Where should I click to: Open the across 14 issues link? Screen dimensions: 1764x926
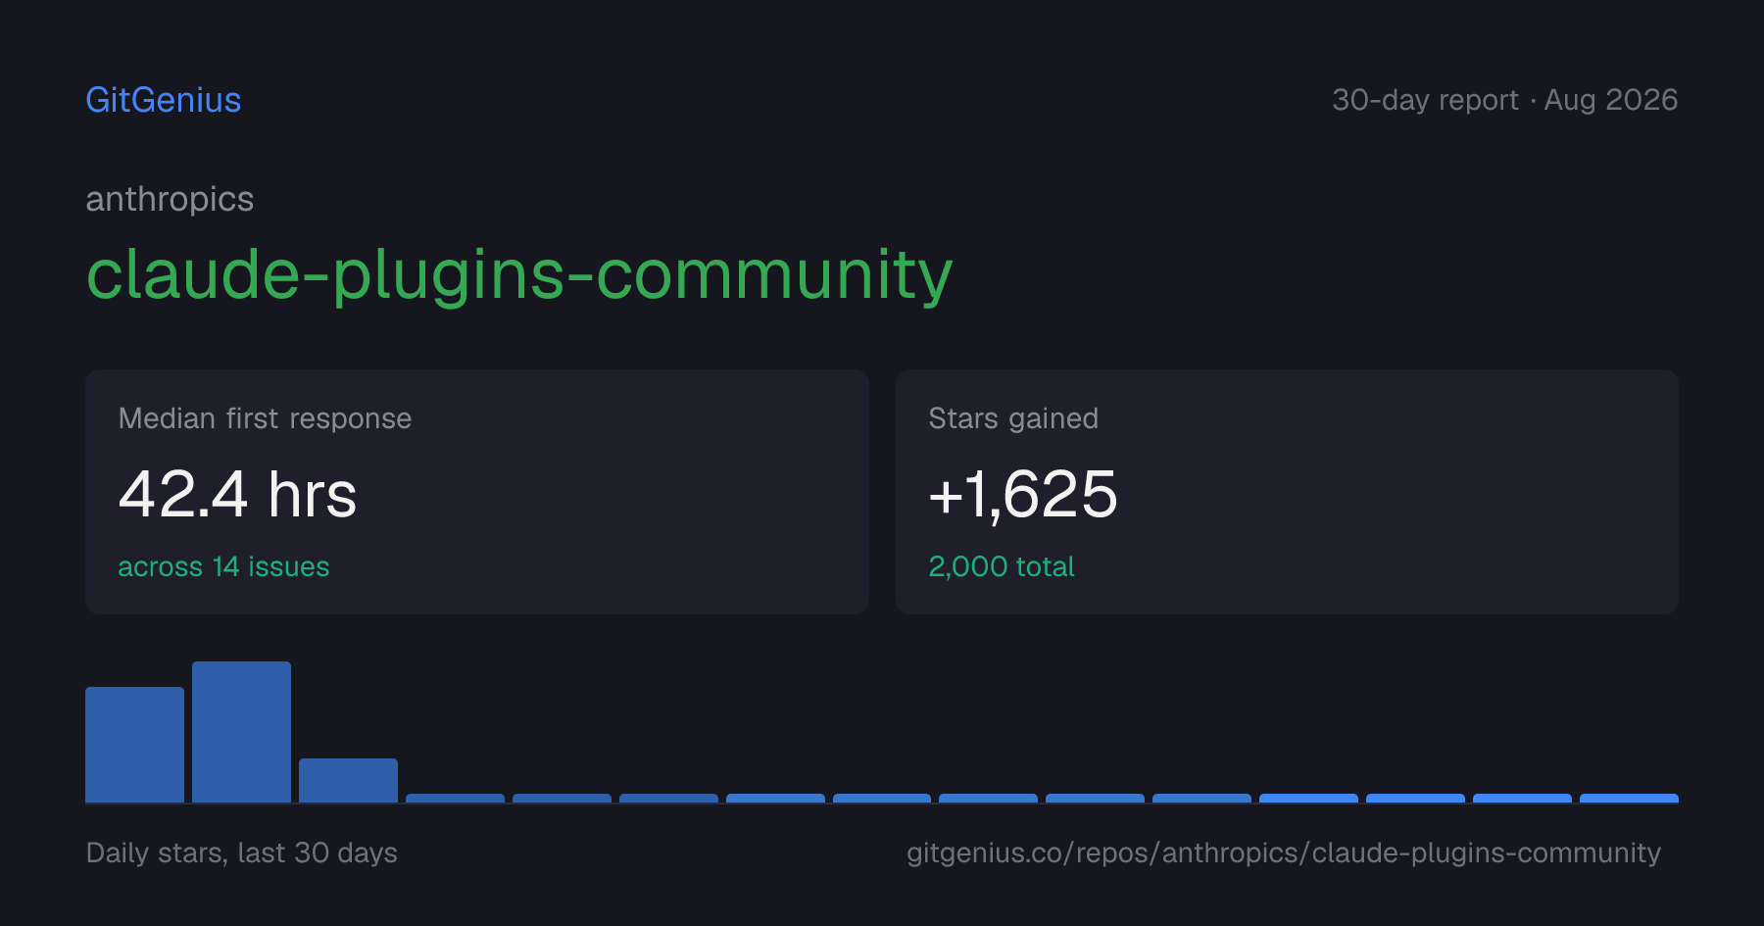point(223,566)
